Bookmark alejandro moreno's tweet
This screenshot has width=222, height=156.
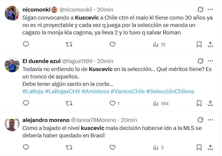tap(199, 147)
